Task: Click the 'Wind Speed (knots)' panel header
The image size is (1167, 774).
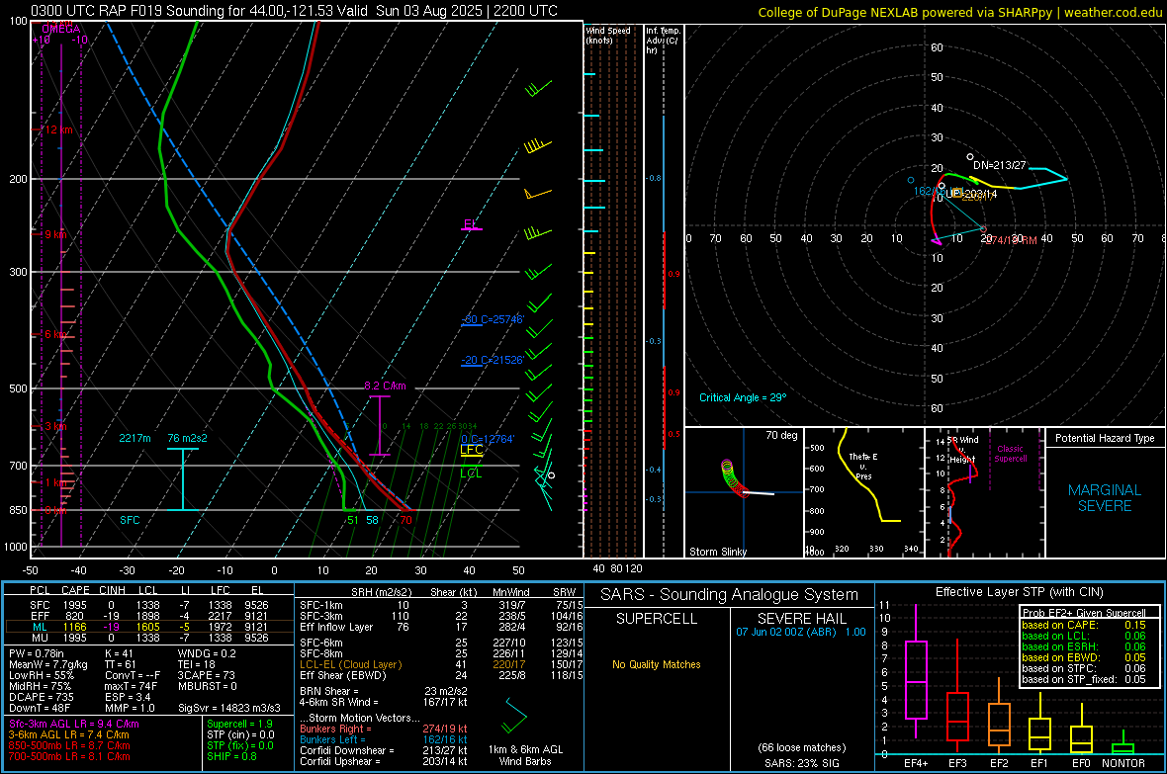Action: click(608, 35)
